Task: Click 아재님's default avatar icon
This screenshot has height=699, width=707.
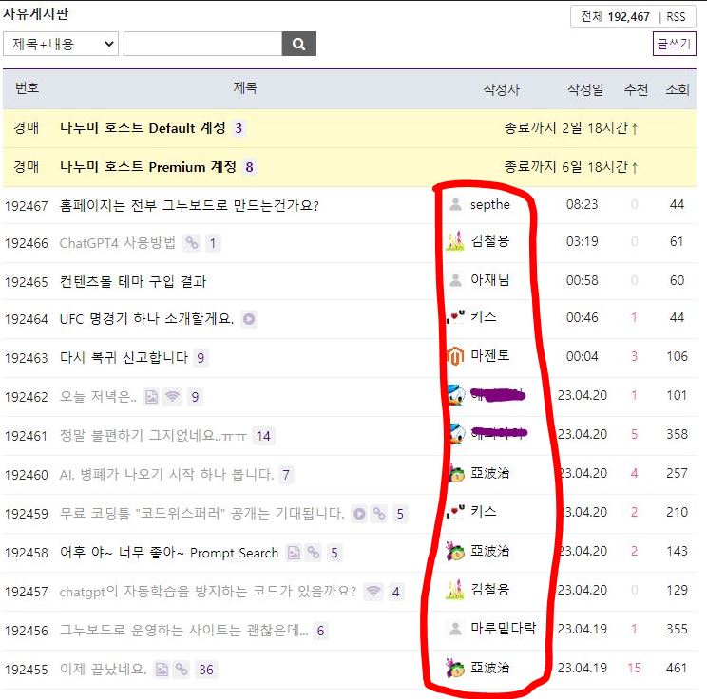Action: (455, 280)
